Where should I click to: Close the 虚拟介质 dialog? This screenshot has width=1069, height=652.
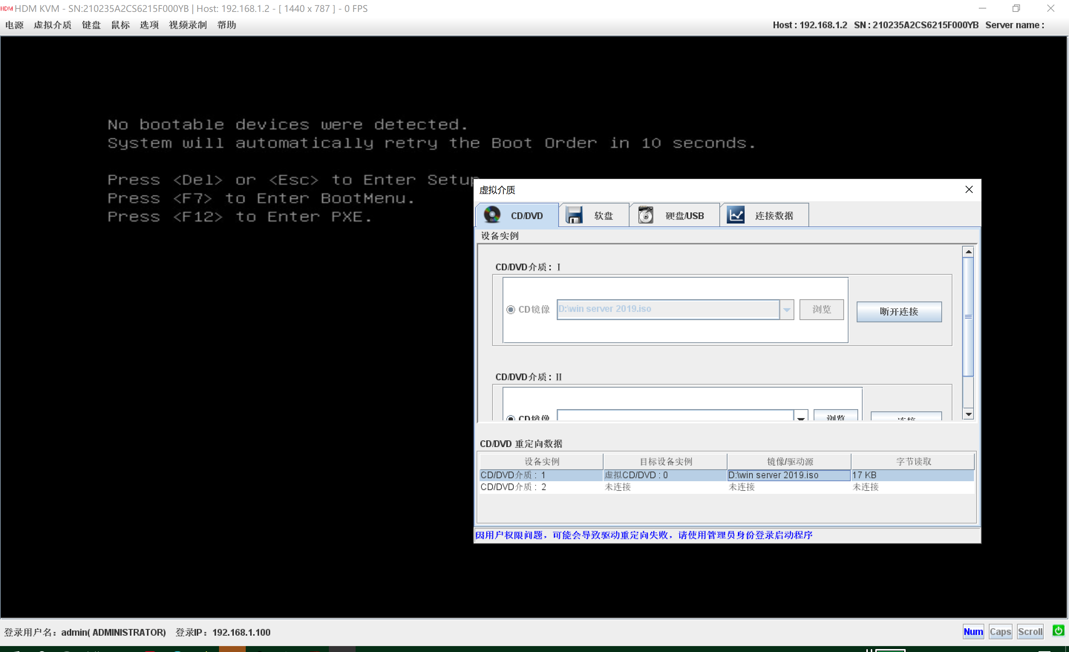click(968, 190)
